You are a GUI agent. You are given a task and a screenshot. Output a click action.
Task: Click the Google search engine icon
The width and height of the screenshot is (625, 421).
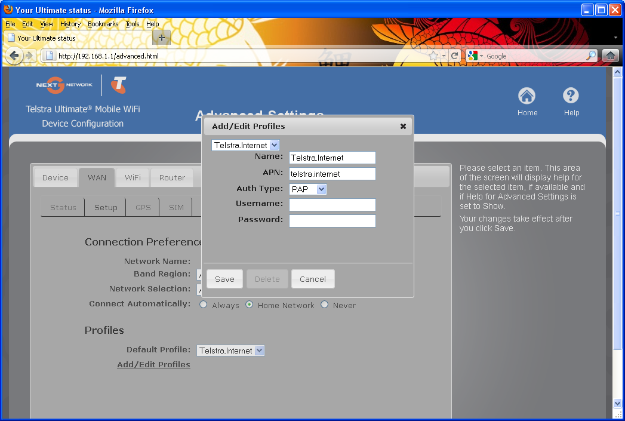(473, 56)
